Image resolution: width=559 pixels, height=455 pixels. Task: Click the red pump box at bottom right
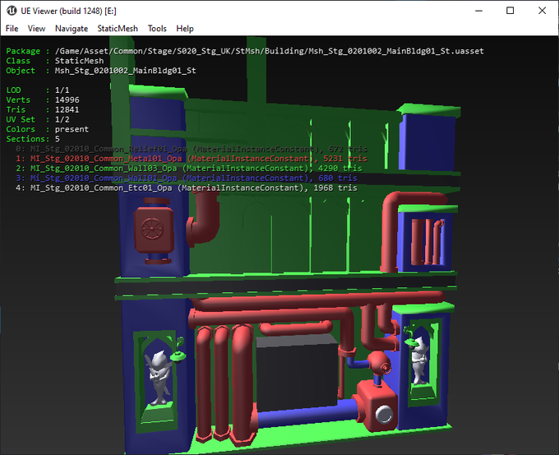(377, 406)
